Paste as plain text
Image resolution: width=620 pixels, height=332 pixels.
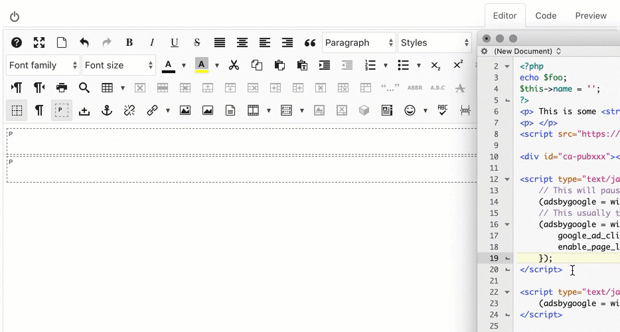[x=302, y=65]
